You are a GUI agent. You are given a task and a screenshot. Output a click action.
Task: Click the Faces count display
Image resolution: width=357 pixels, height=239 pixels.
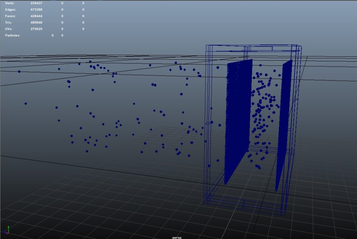37,16
